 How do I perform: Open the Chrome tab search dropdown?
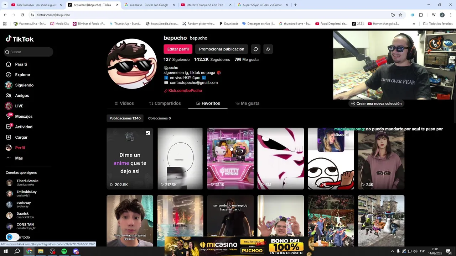point(5,5)
